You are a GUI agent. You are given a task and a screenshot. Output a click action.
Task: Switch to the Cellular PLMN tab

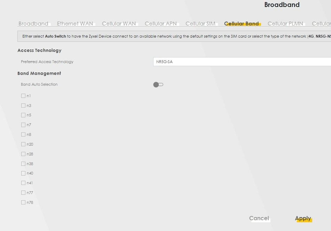coord(285,24)
